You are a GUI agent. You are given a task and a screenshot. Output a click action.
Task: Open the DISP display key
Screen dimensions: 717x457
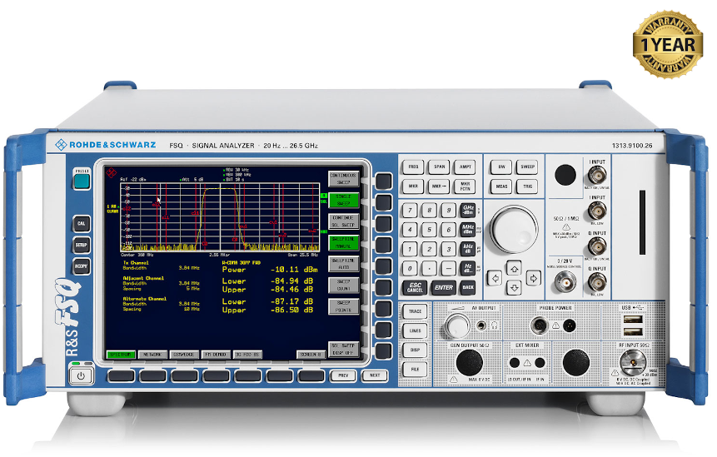point(415,350)
